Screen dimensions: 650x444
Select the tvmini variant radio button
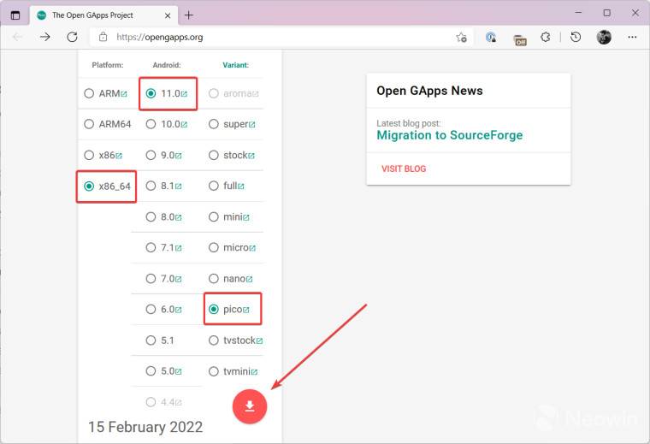(x=214, y=371)
